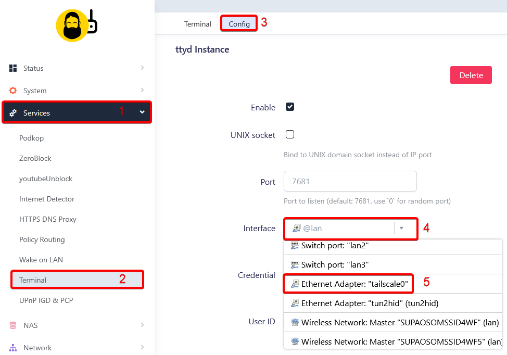The height and width of the screenshot is (355, 507).
Task: Uncheck the Enable checkbox
Action: pos(290,107)
